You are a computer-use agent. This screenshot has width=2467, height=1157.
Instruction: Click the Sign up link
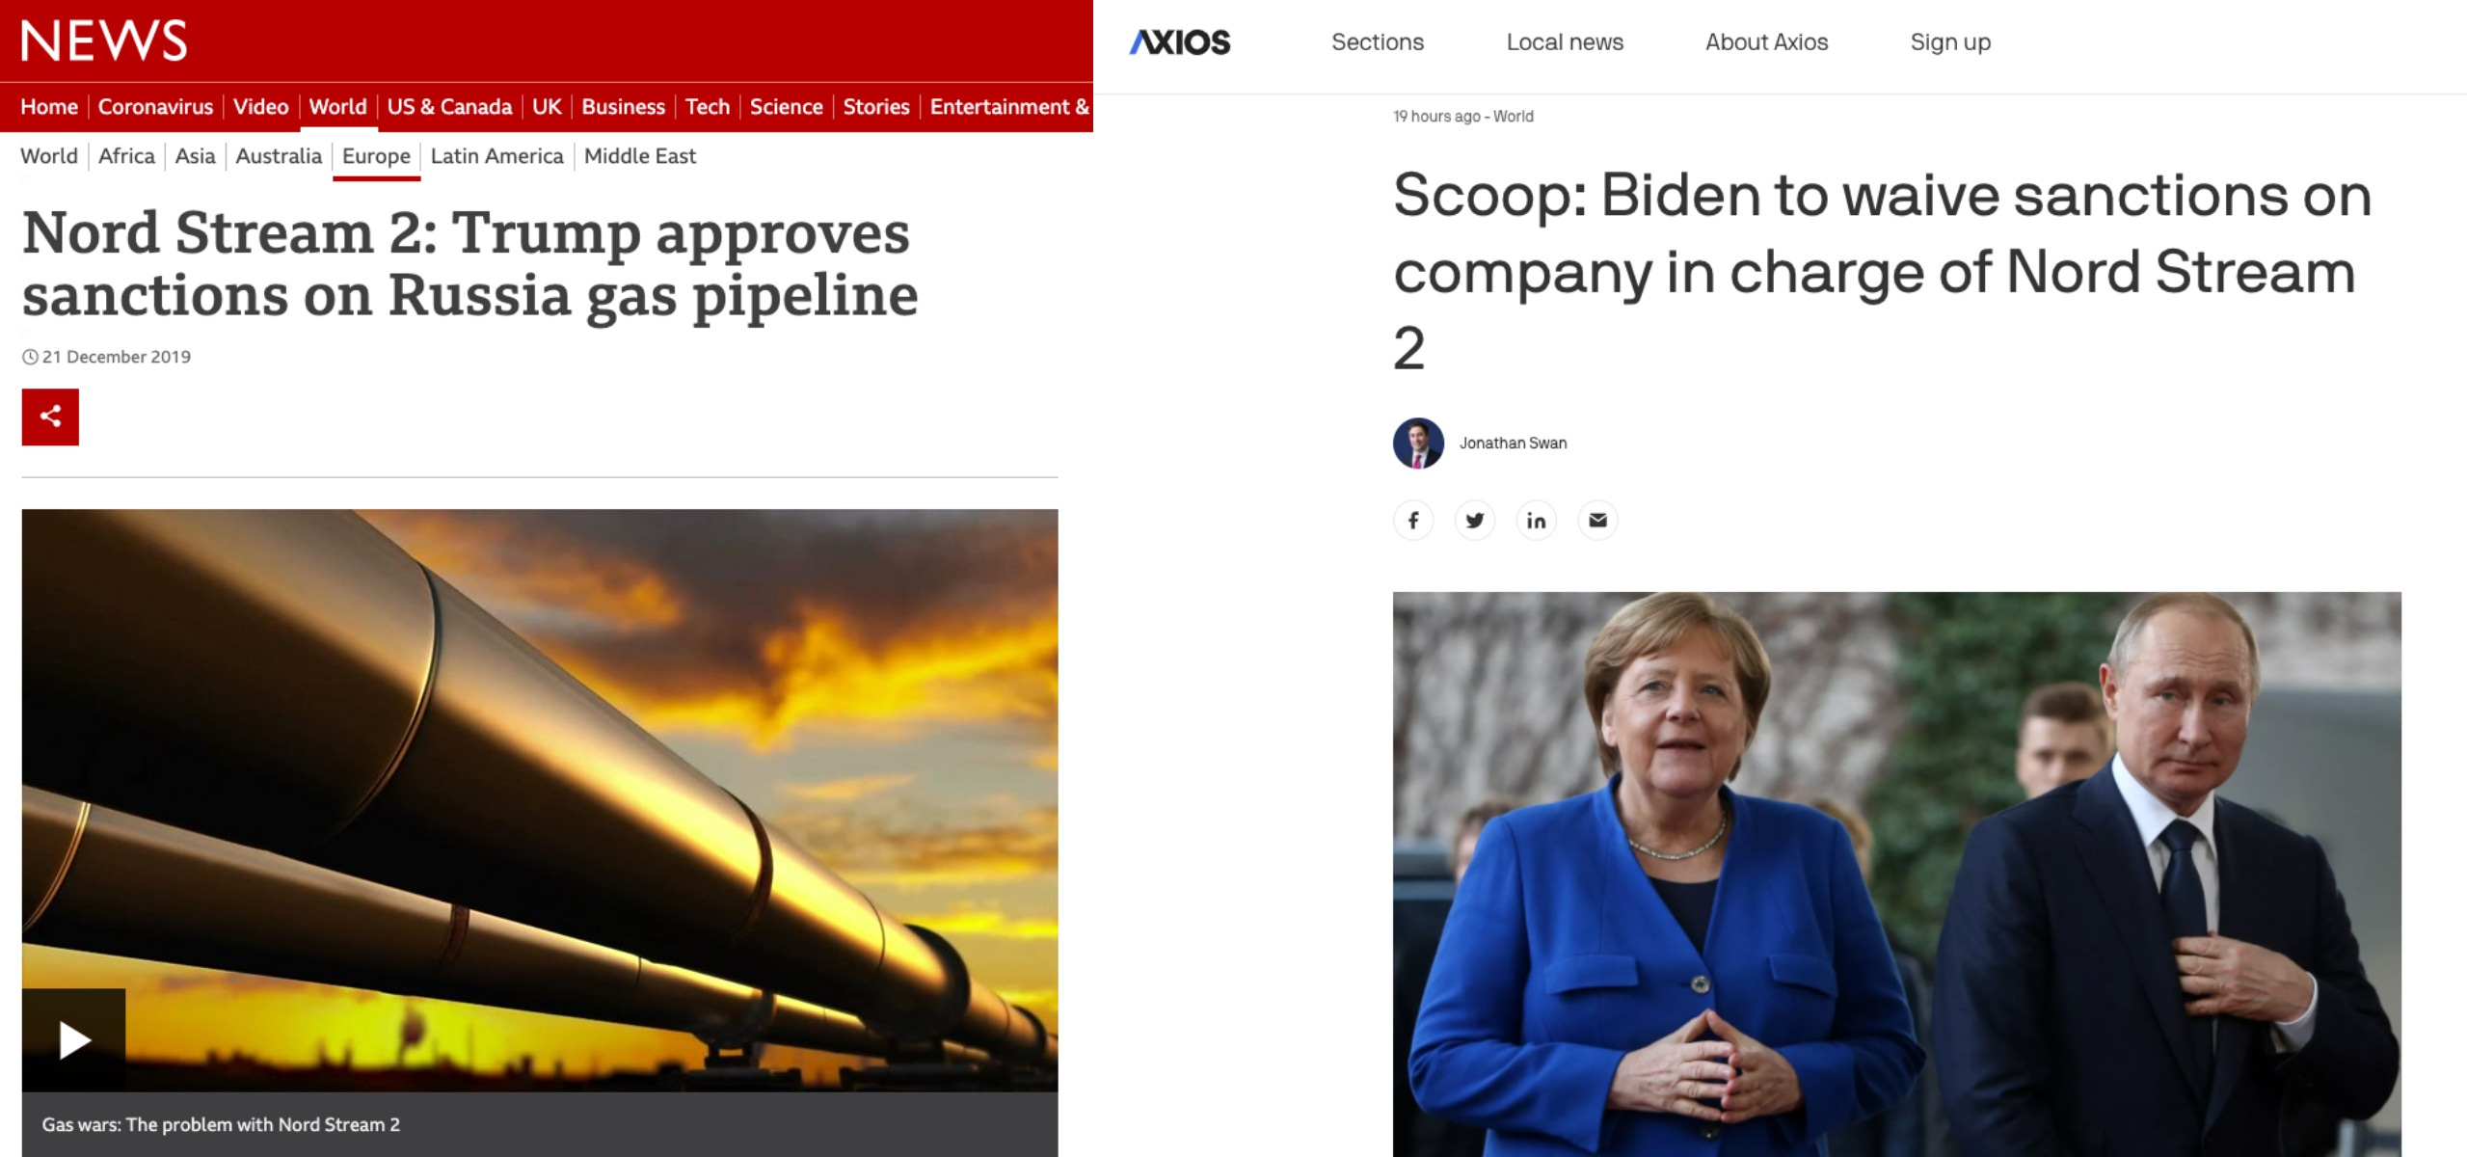(1950, 42)
